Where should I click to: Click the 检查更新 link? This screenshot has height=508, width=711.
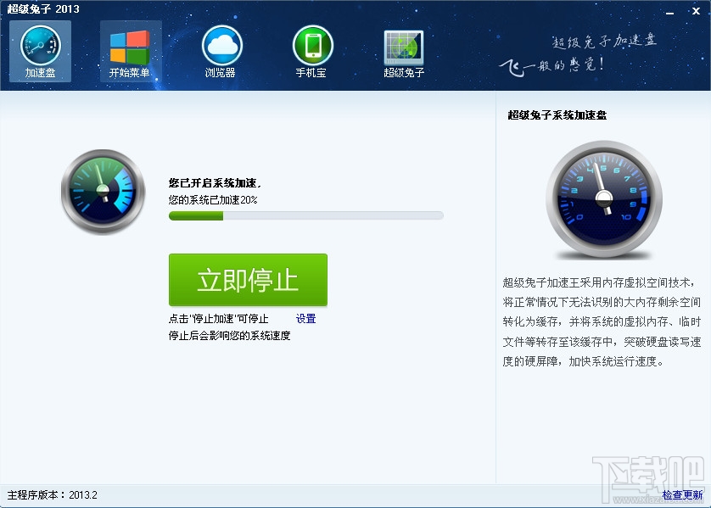click(682, 495)
